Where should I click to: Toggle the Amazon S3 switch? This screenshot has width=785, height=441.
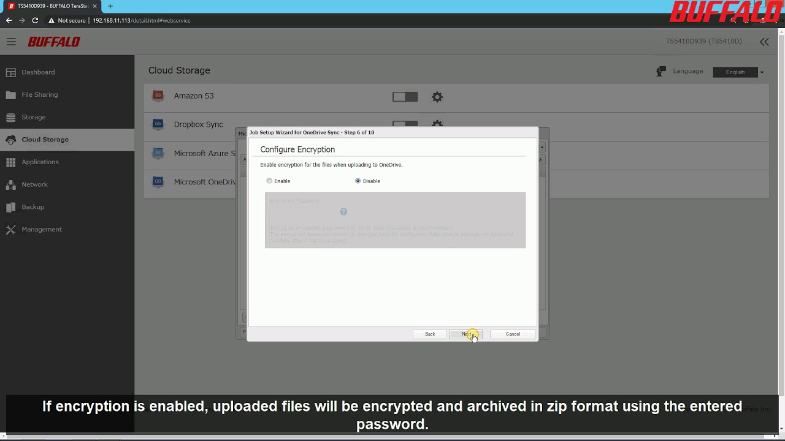[x=405, y=97]
